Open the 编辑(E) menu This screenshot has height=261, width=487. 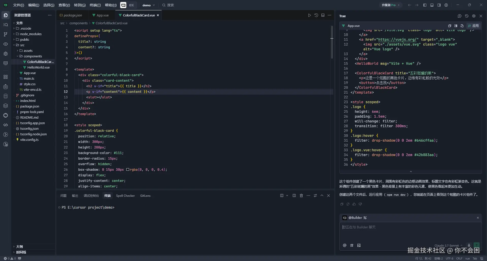pyautogui.click(x=34, y=5)
